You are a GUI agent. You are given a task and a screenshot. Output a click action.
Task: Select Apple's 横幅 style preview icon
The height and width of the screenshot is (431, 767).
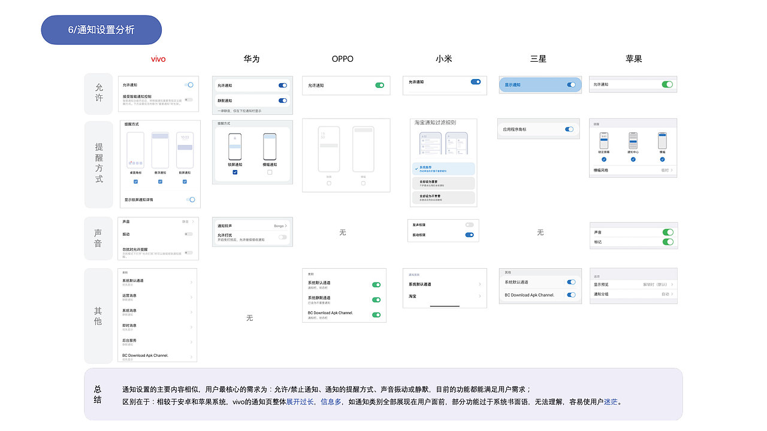pyautogui.click(x=662, y=140)
